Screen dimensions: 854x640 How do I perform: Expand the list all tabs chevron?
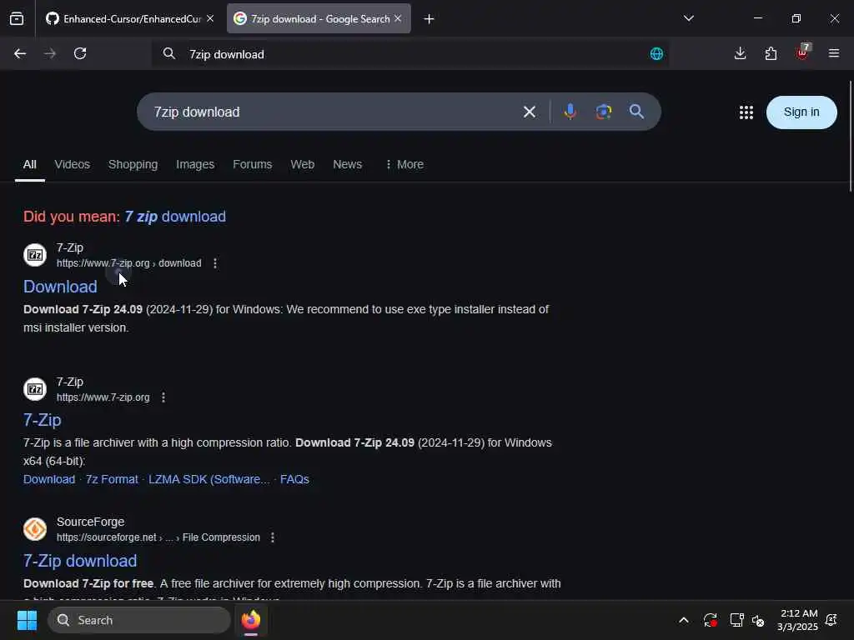pyautogui.click(x=689, y=18)
